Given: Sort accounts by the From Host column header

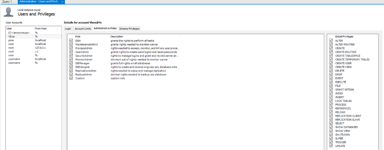Looking at the screenshot, I should 45,28.
